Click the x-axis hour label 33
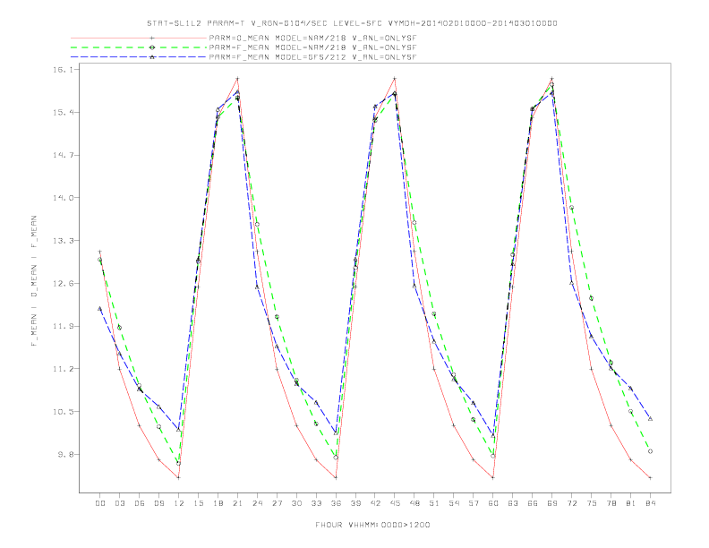Image resolution: width=709 pixels, height=548 pixels. (316, 503)
